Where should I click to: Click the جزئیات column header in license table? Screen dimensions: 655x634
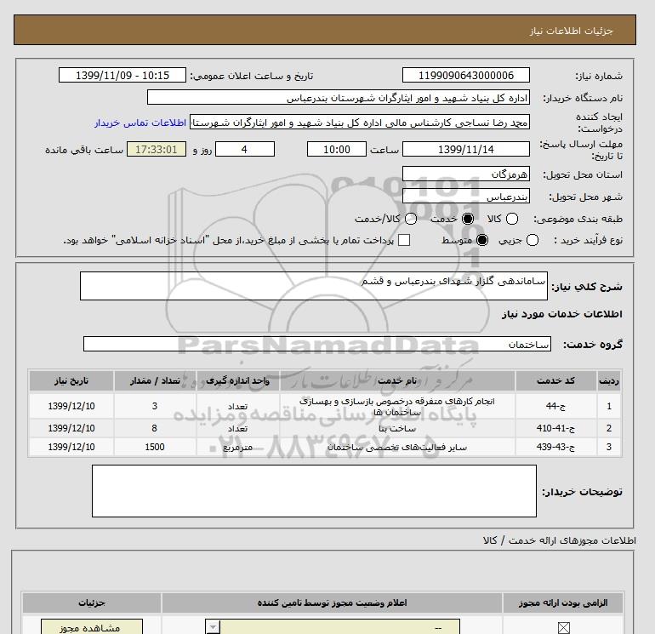tap(92, 603)
